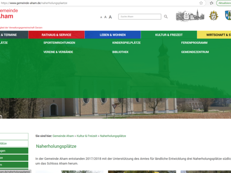The height and width of the screenshot is (173, 231).
Task: Click the Gemeinde Aham logo
Action: (x=9, y=13)
